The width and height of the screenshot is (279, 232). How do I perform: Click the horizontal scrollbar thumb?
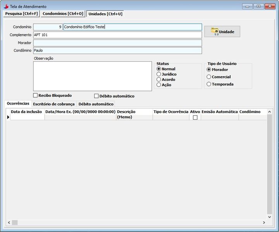click(15, 222)
